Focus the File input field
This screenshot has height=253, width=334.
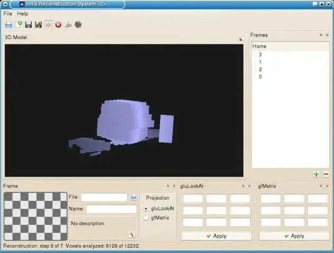click(x=104, y=197)
